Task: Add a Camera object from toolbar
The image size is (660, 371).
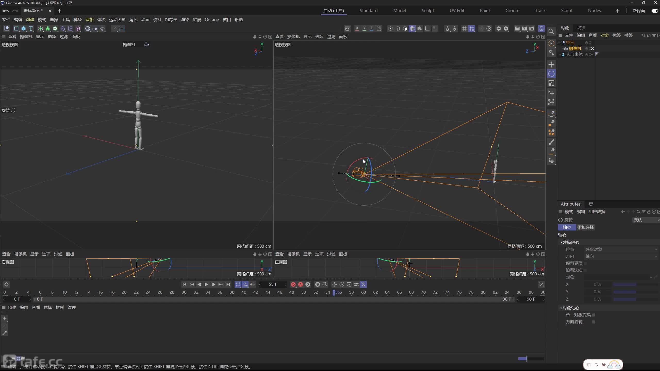Action: 95,29
